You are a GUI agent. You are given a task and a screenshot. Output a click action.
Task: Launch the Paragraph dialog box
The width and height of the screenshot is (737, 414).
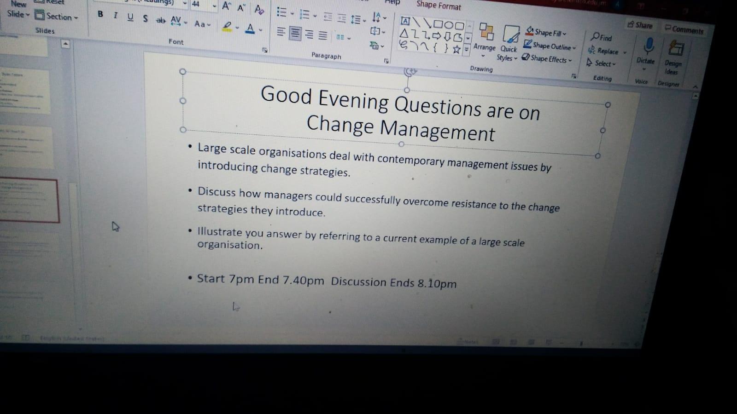386,60
